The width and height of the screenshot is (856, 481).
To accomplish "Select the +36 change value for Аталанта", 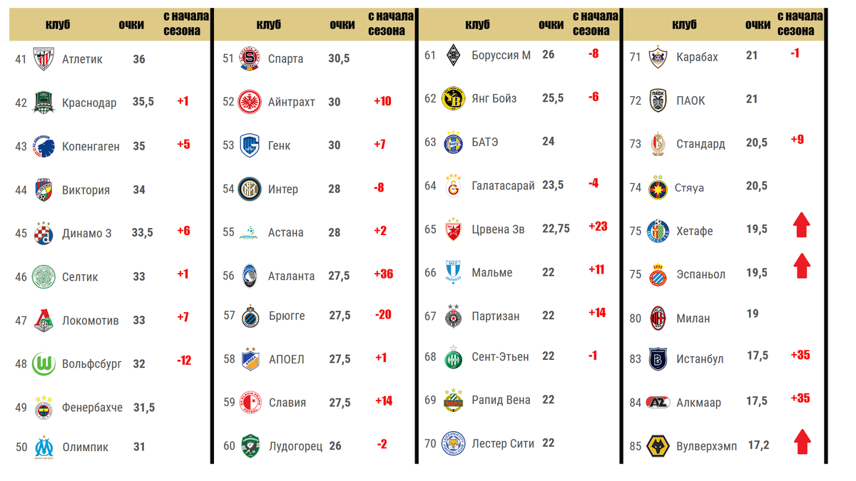I will pos(383,274).
